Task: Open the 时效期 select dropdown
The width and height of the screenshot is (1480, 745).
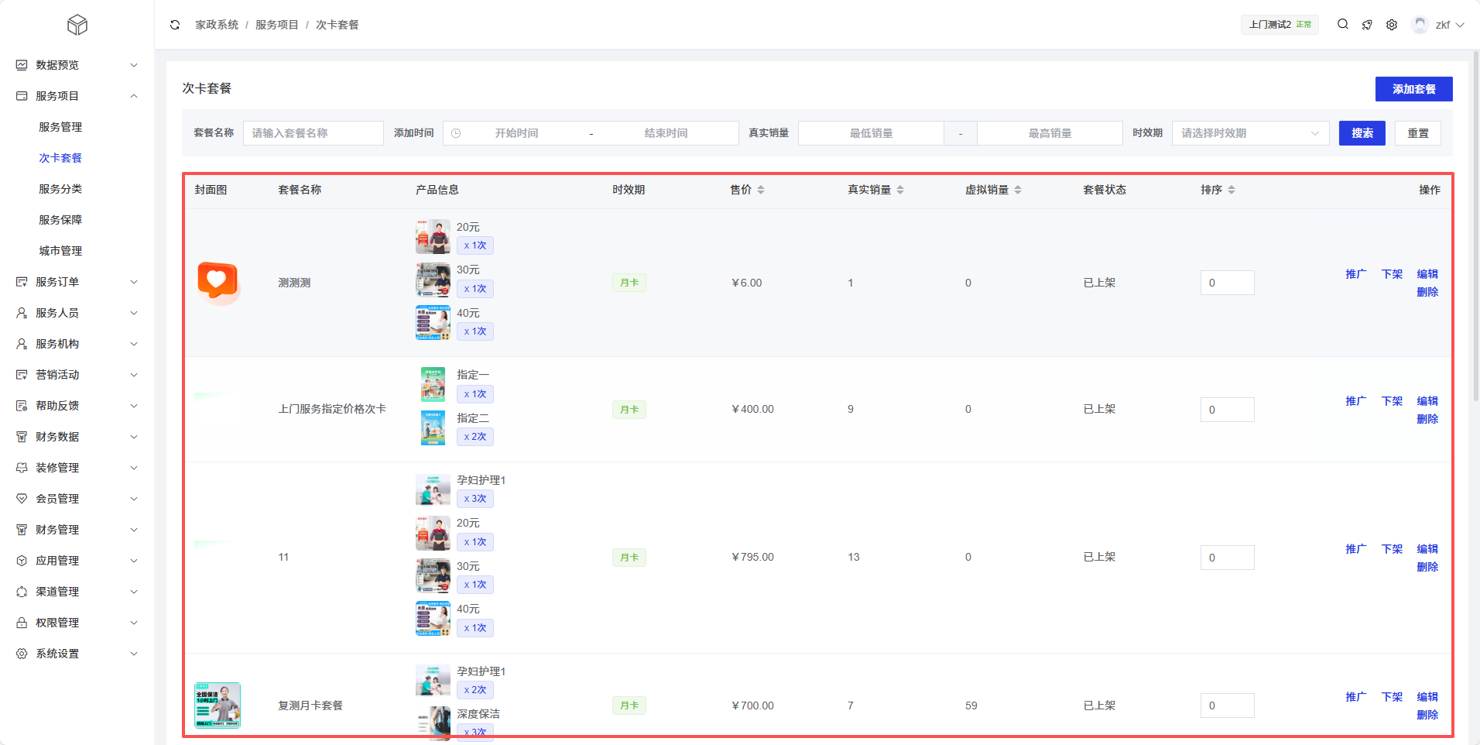Action: pyautogui.click(x=1250, y=133)
